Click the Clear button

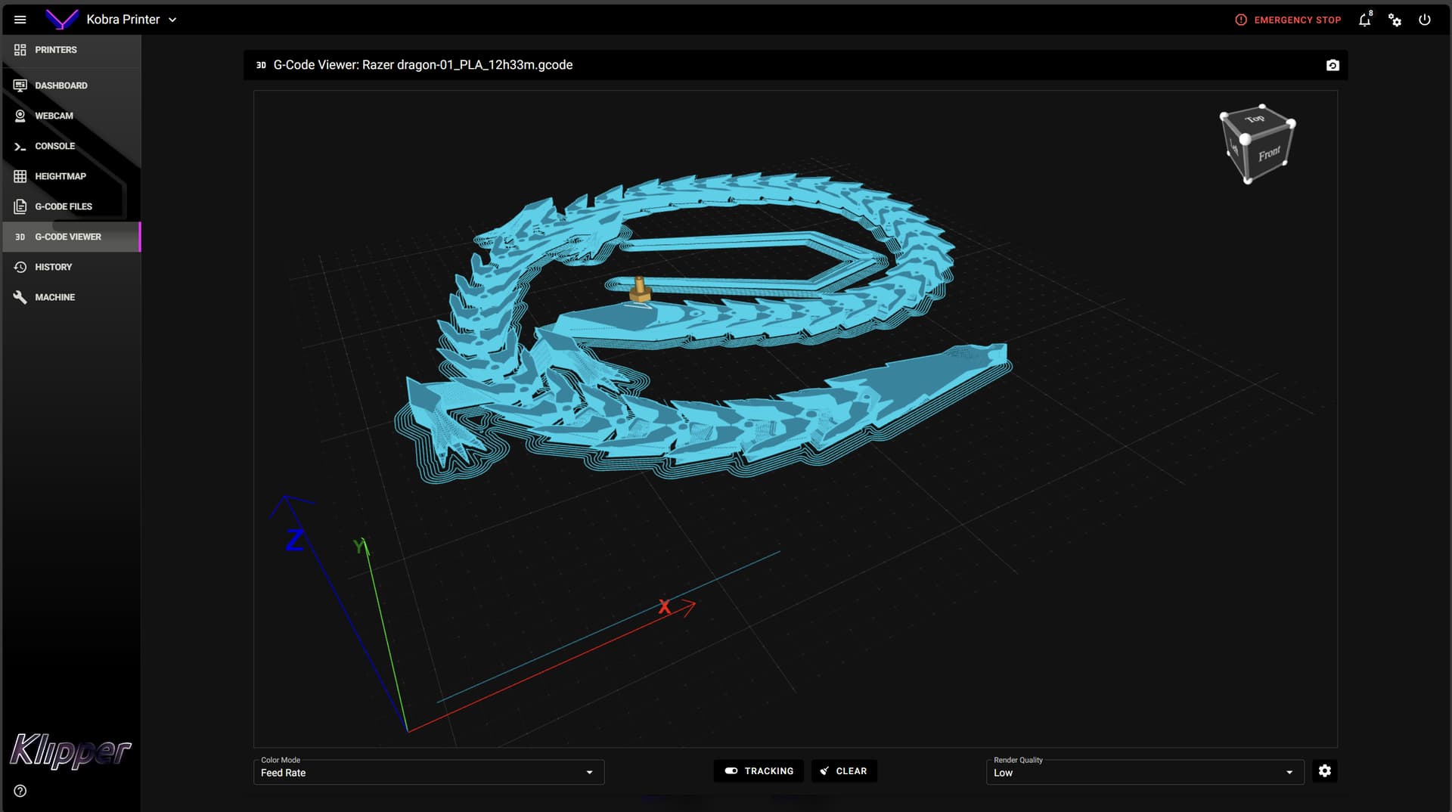point(844,771)
